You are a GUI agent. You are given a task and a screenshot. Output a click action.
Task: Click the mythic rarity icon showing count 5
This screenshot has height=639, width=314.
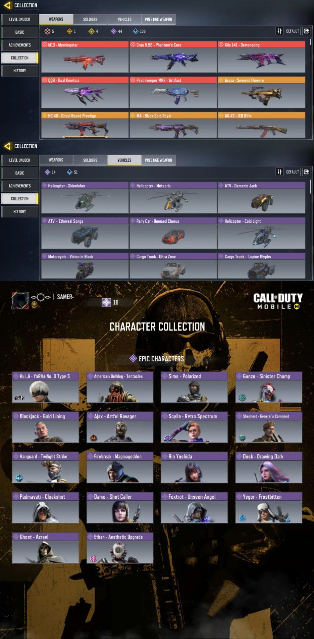pos(47,31)
